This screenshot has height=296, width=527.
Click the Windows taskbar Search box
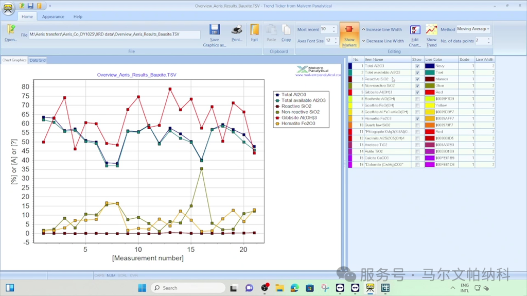click(188, 288)
